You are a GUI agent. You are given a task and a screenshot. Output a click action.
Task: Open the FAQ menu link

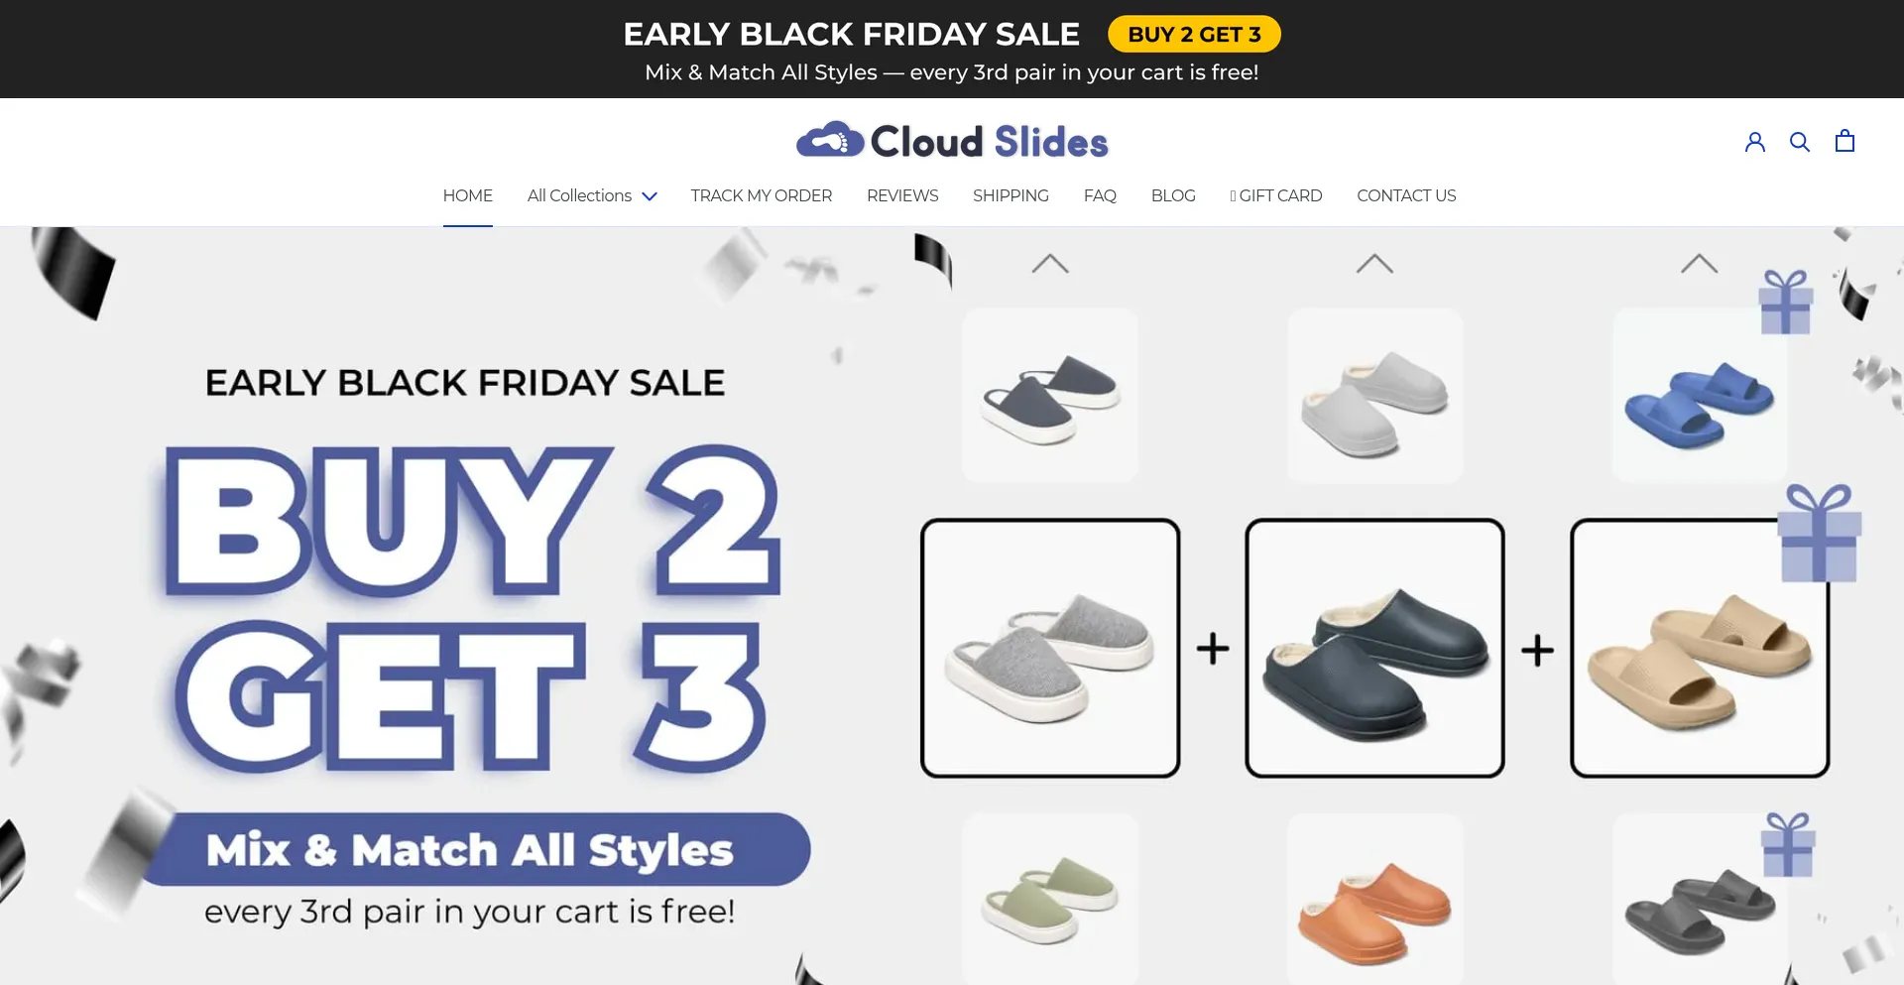[1099, 195]
